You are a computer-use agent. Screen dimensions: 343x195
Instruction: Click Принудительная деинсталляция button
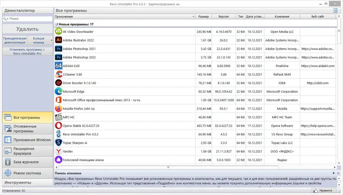pos(15,40)
